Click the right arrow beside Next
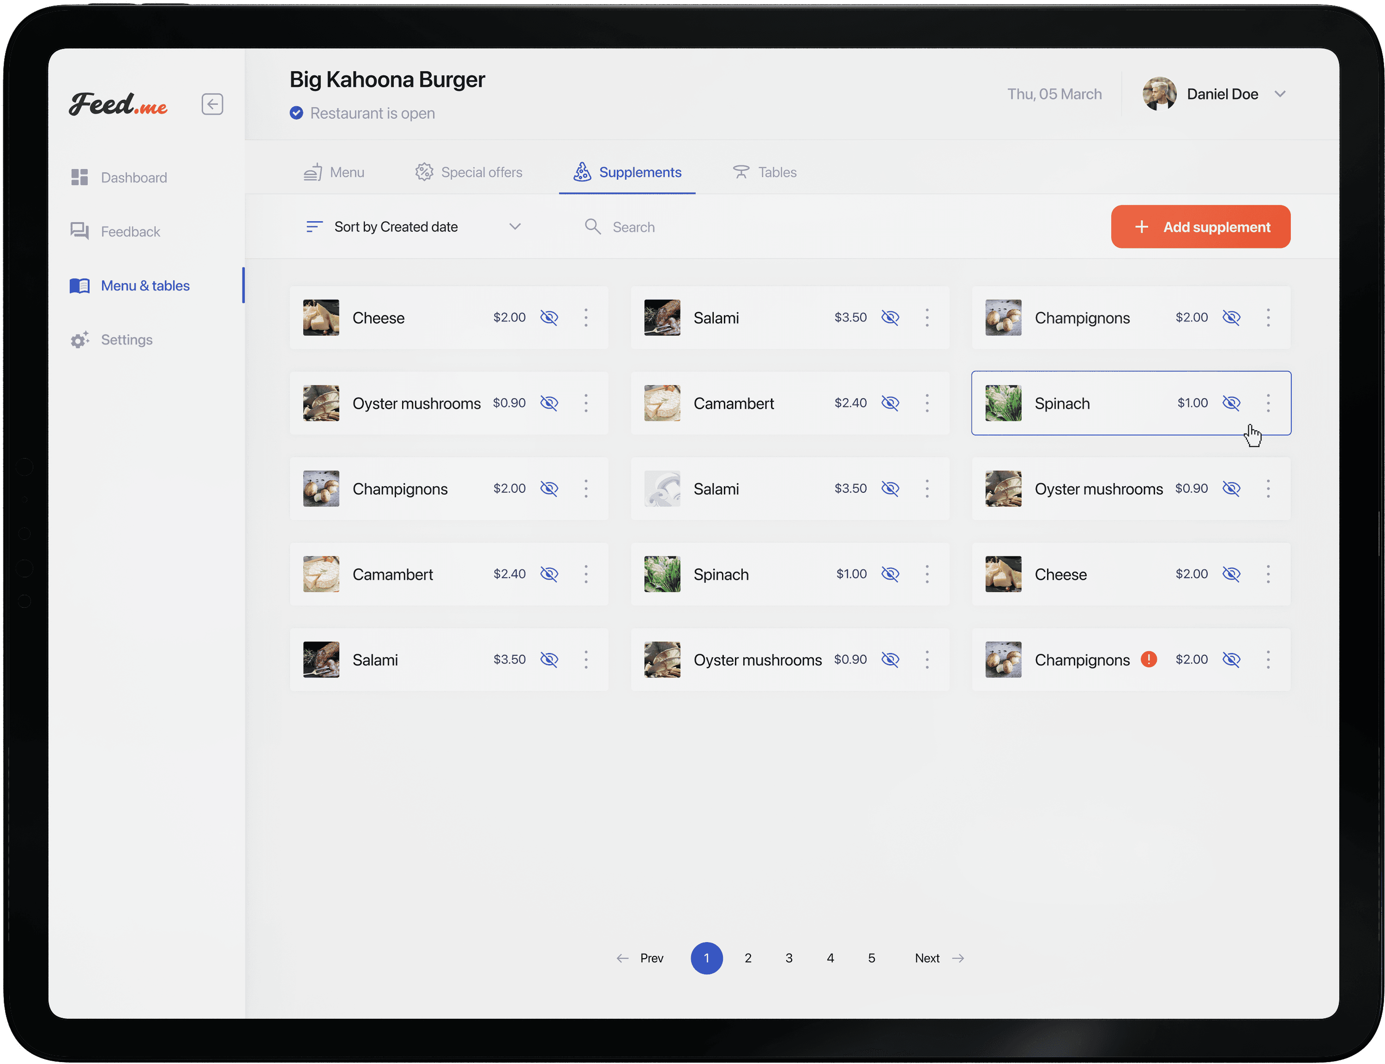Screen dimensions: 1385x1064 click(x=957, y=958)
